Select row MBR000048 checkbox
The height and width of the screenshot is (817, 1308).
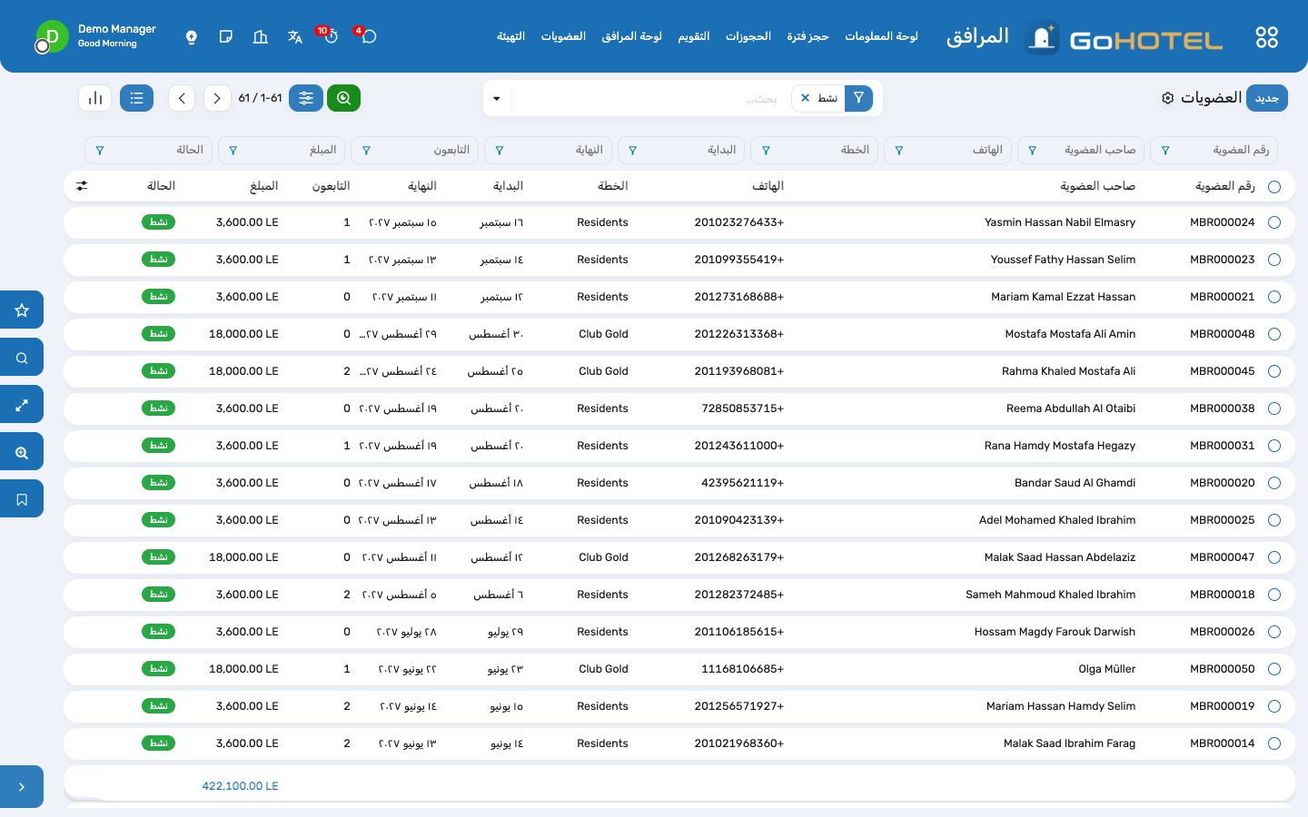[1274, 334]
